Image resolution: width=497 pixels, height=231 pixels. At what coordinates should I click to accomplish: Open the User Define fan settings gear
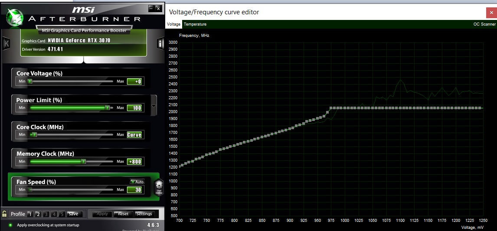[x=159, y=188]
